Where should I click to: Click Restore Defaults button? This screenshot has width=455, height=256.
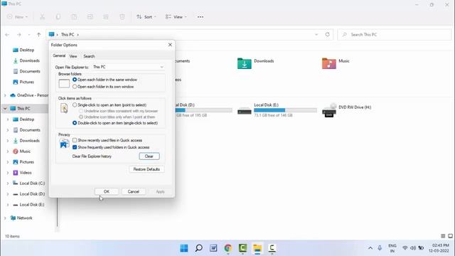pos(146,169)
